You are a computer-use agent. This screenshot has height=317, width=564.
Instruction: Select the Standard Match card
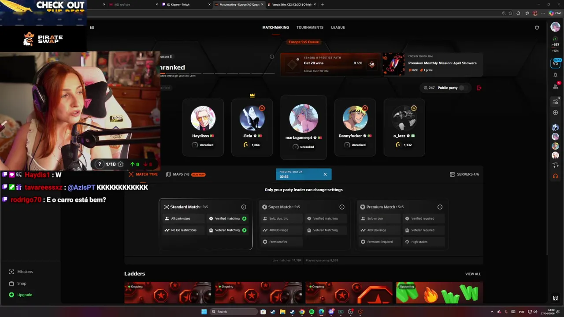click(x=206, y=224)
